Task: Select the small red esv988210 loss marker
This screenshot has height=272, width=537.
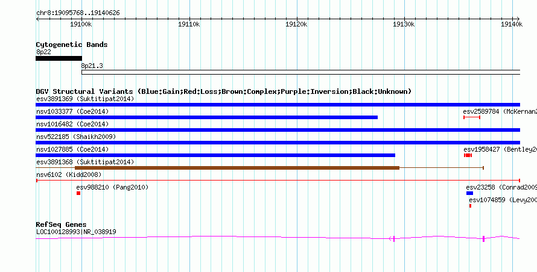Action: (78, 193)
